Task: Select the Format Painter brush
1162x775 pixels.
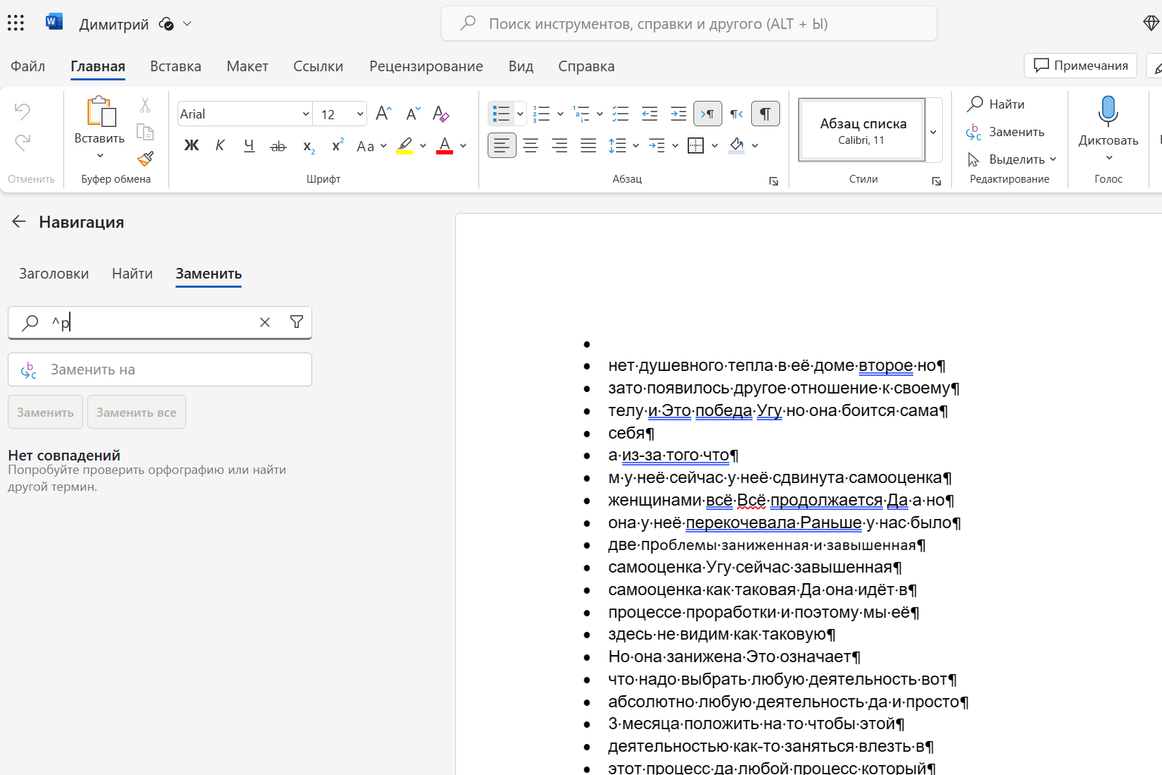Action: pos(145,159)
